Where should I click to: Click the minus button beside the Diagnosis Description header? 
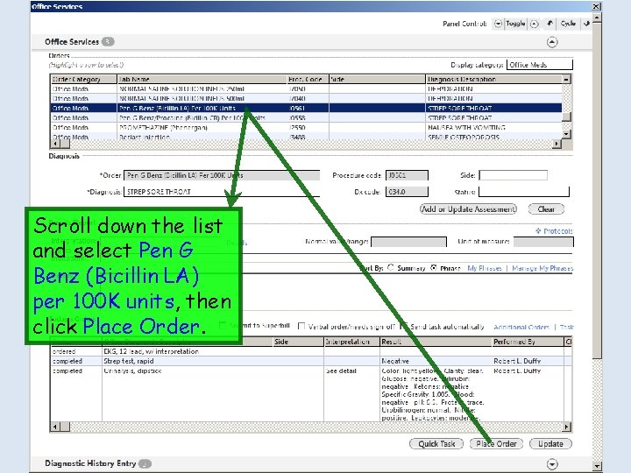(x=566, y=79)
